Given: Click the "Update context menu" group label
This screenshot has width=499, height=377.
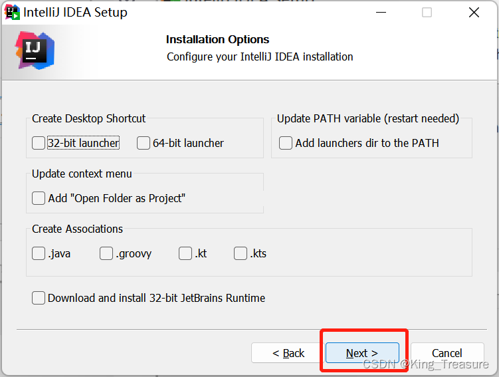Looking at the screenshot, I should [82, 174].
